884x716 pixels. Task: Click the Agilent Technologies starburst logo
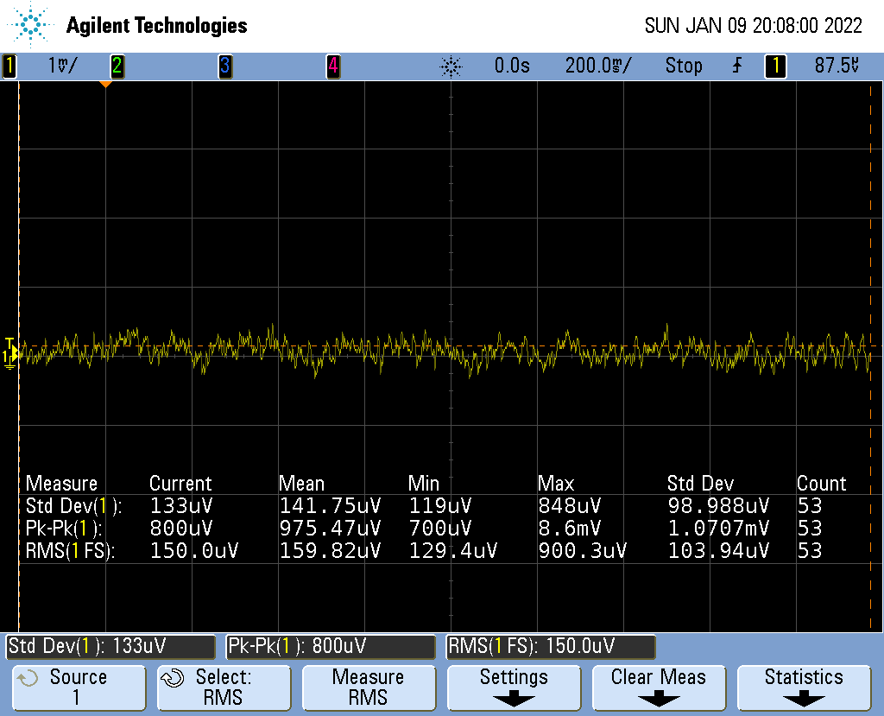pyautogui.click(x=30, y=25)
